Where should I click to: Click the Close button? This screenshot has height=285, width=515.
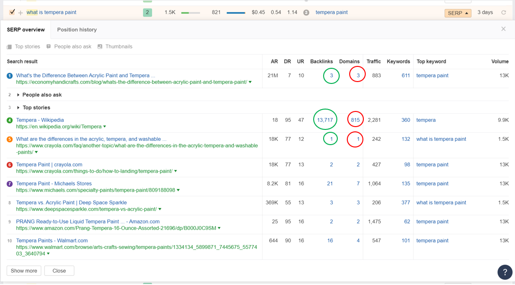tap(59, 271)
